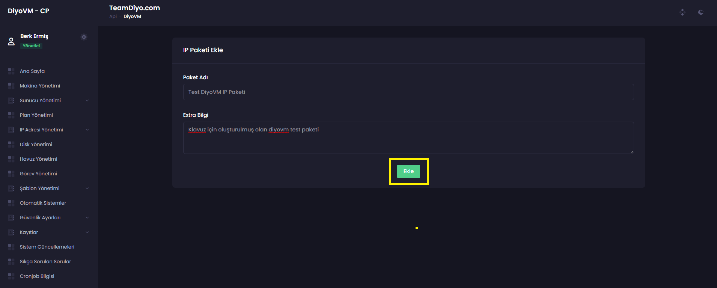Open Cronjob Bilgisi menu item

(37, 276)
